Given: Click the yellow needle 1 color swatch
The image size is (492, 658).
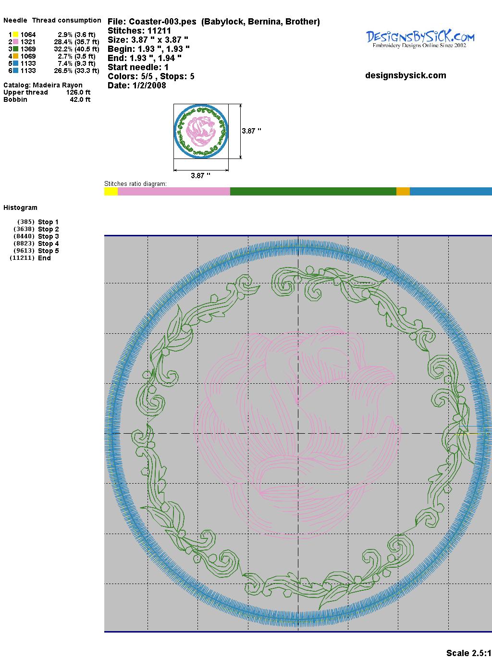Looking at the screenshot, I should pyautogui.click(x=15, y=35).
